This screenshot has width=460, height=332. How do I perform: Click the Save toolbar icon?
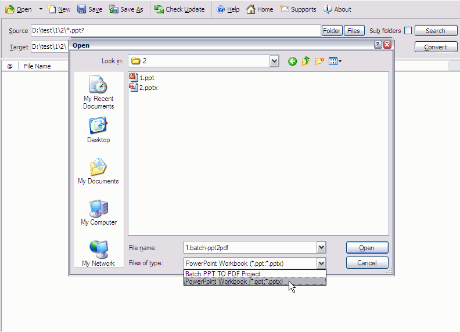point(82,9)
